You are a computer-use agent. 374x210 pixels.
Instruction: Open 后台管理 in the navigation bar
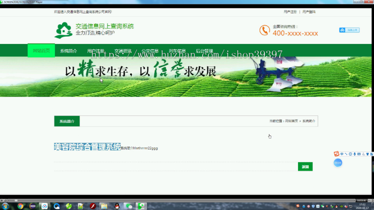204,51
